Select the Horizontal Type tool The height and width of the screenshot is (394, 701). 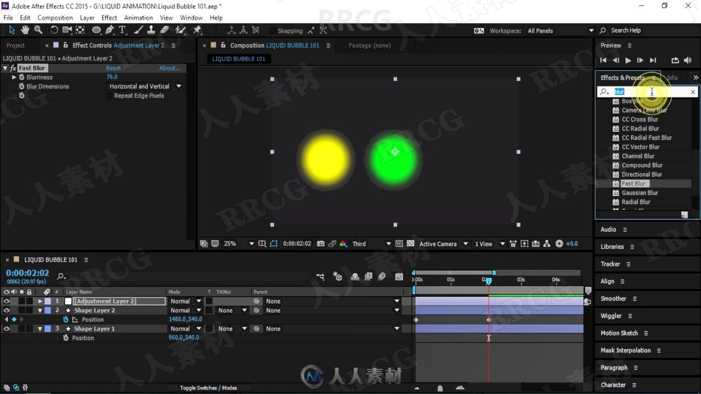(122, 30)
